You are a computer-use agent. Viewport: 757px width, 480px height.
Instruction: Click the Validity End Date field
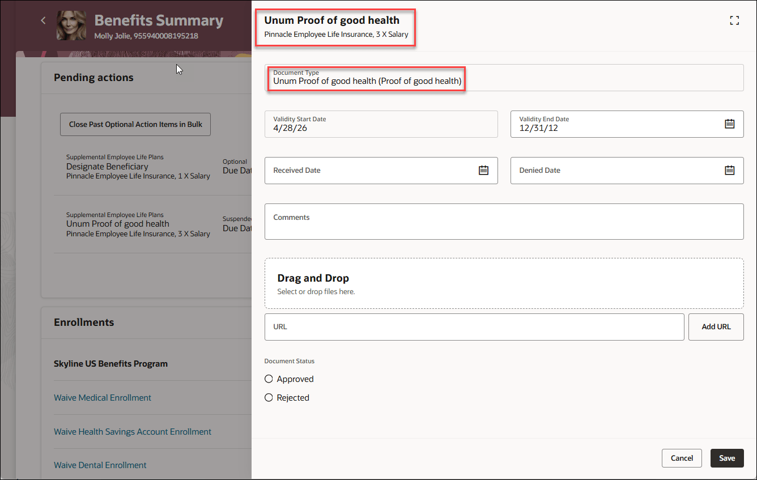[x=627, y=124]
